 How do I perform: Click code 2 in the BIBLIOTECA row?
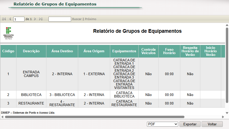pos(8,95)
